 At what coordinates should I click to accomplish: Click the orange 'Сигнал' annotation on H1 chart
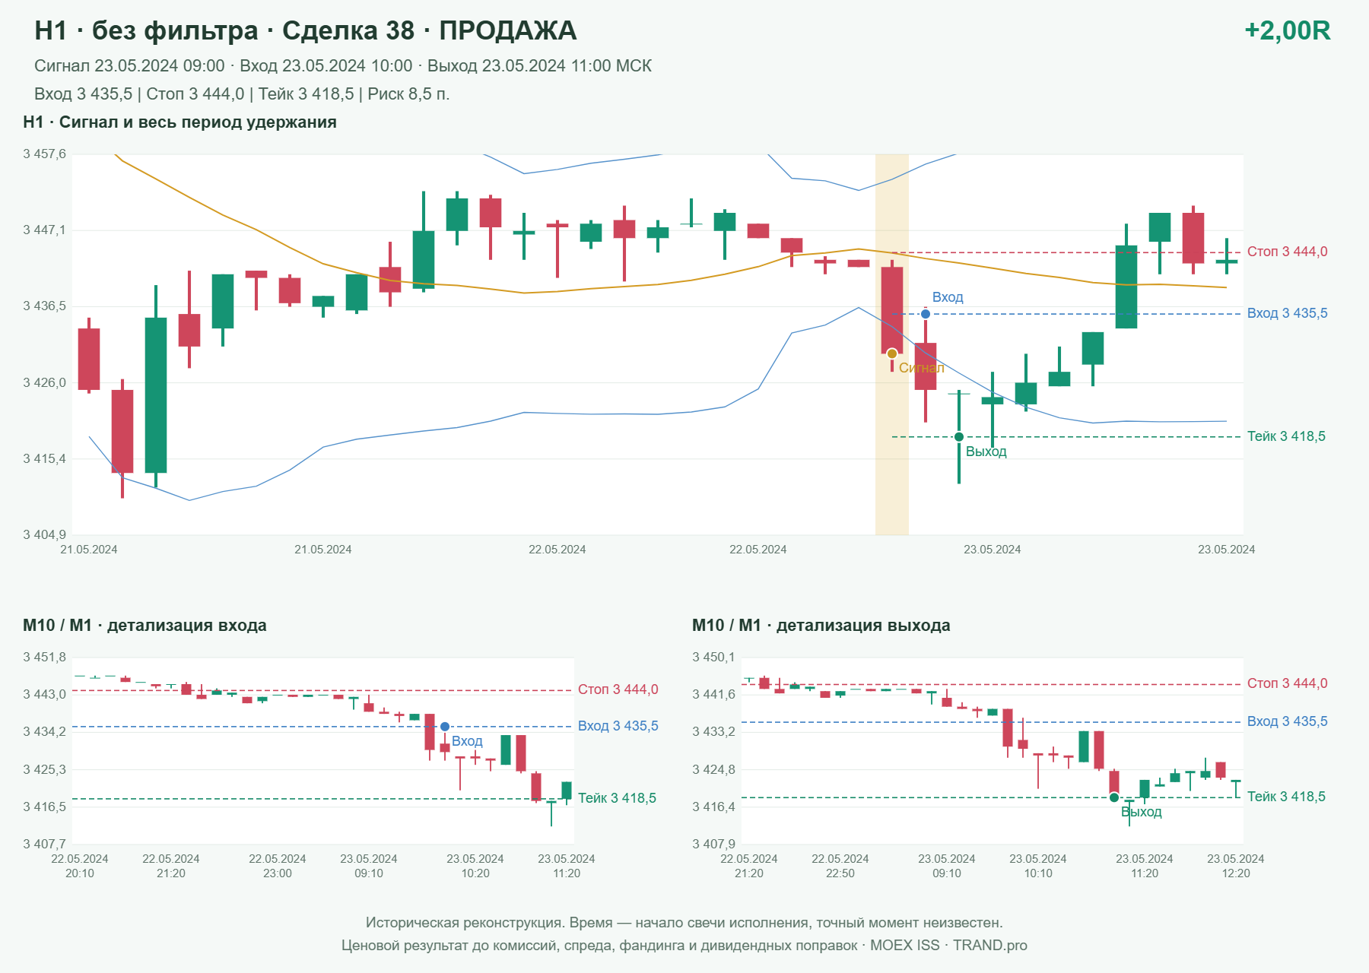[922, 368]
